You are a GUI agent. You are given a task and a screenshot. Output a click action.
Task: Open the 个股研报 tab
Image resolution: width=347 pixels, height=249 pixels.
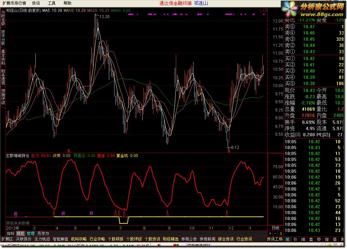pos(115,239)
